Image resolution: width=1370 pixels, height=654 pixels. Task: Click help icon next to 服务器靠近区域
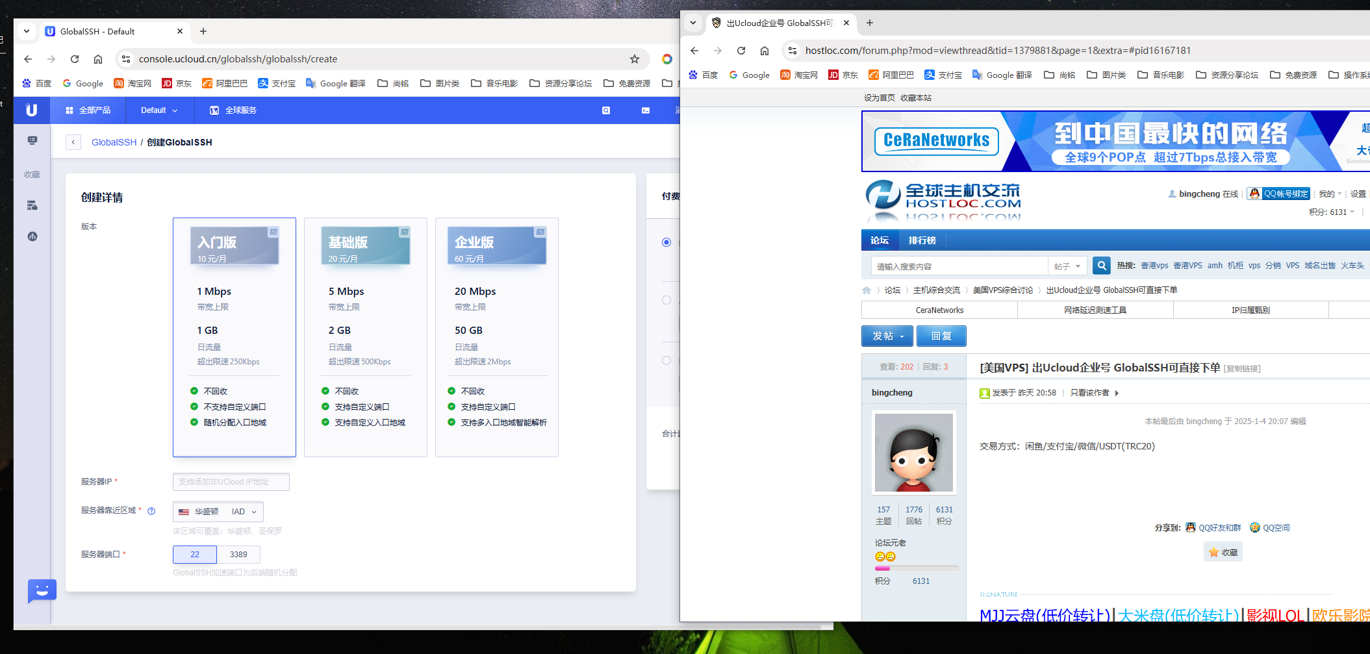tap(151, 511)
